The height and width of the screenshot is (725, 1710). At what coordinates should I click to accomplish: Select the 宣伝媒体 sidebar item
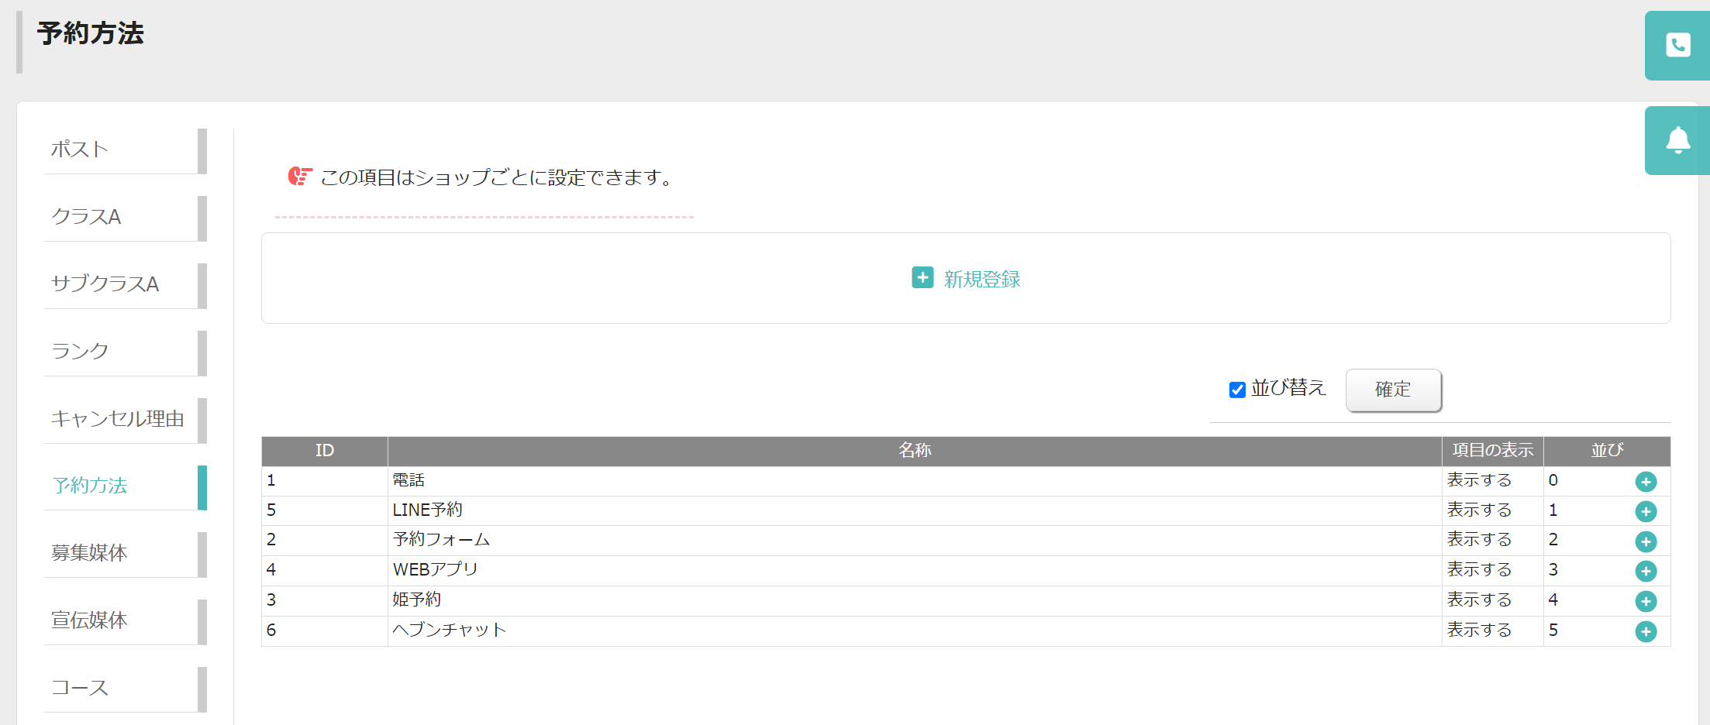pos(126,622)
